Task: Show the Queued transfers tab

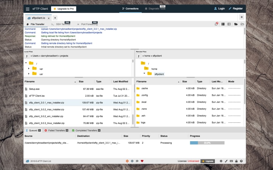Action: [33, 130]
